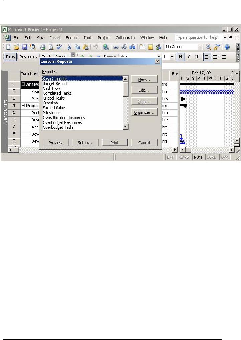
Task: Expand the Project Guide toolbar options chevron
Action: click(73, 55)
